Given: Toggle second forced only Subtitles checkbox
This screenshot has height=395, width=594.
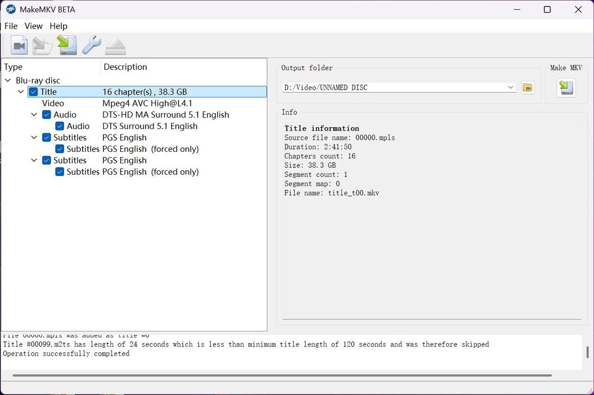Looking at the screenshot, I should 59,172.
